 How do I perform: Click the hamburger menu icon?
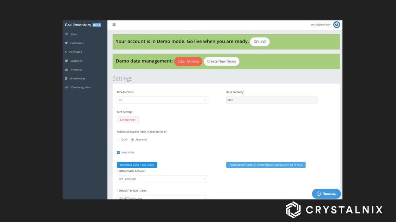(114, 25)
